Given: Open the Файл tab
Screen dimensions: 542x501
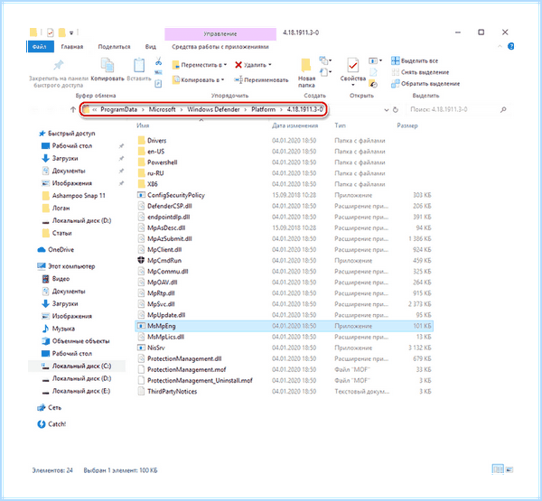Looking at the screenshot, I should (40, 47).
